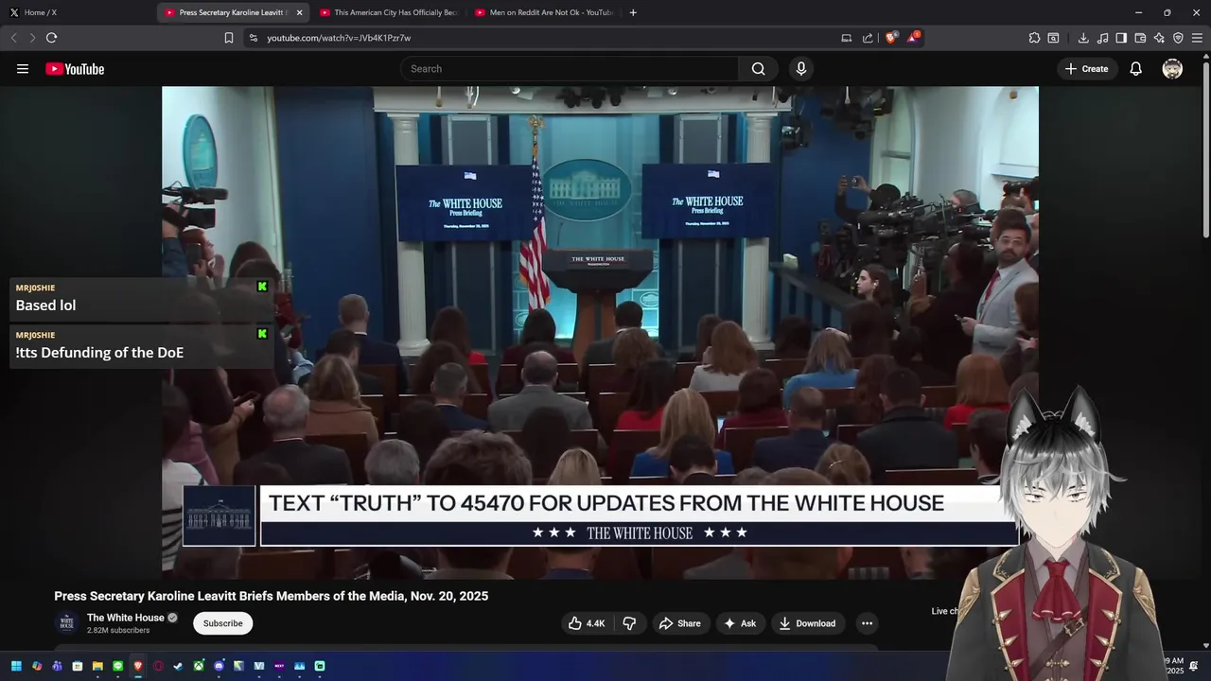The width and height of the screenshot is (1211, 681).
Task: Open the YouTube notifications bell
Action: (x=1136, y=69)
